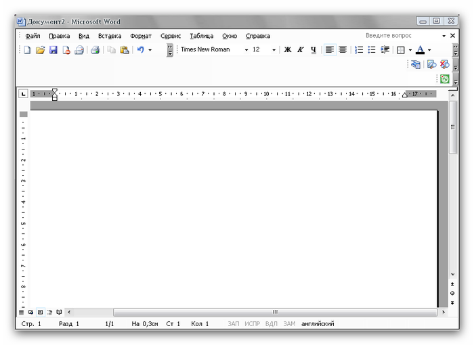Click the scanner and page icon
474x345 pixels.
(416, 64)
